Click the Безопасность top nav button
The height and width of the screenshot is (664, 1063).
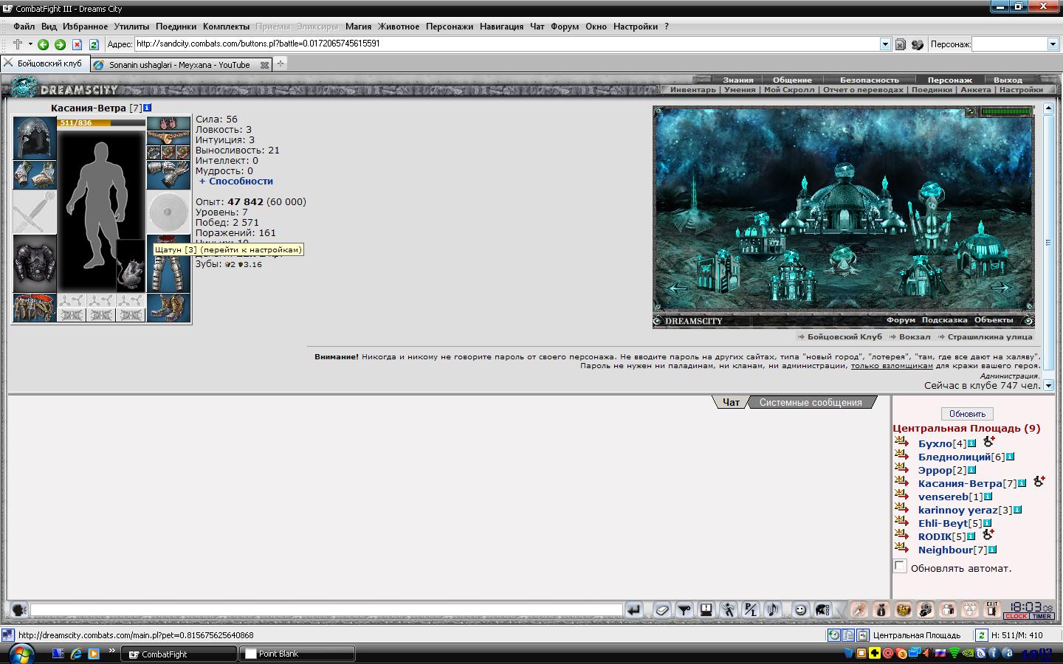click(870, 80)
